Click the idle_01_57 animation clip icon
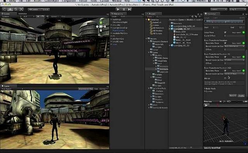Screen dimensions: 248x153 click(x=174, y=37)
